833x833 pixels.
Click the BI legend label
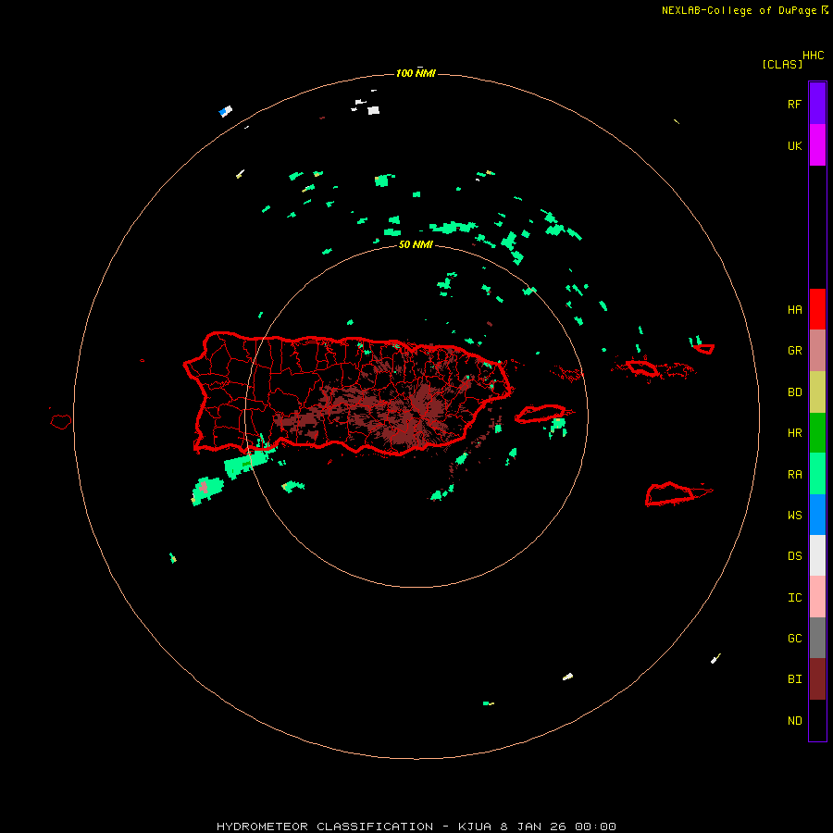(x=794, y=679)
